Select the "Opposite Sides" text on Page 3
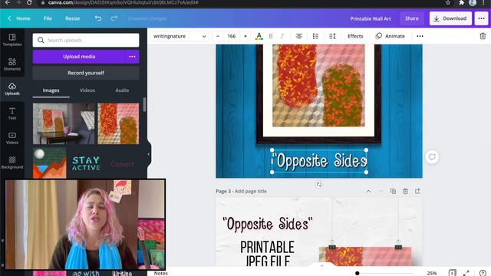The image size is (491, 276). 267,224
